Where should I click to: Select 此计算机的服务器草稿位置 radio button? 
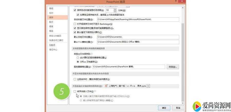(78, 58)
